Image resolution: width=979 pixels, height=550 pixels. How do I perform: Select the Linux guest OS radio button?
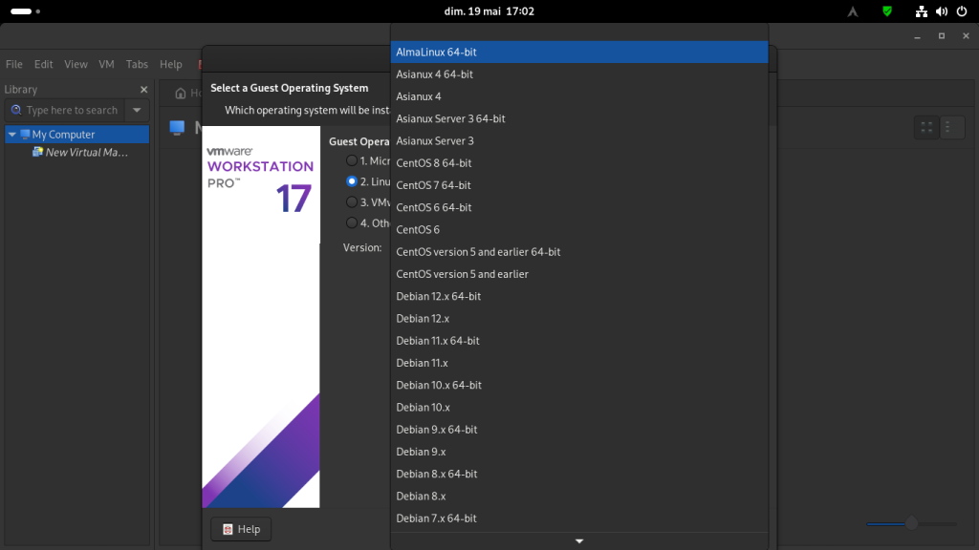click(352, 181)
